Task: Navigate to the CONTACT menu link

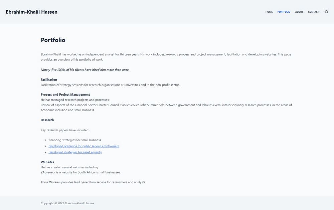Action: (x=313, y=12)
